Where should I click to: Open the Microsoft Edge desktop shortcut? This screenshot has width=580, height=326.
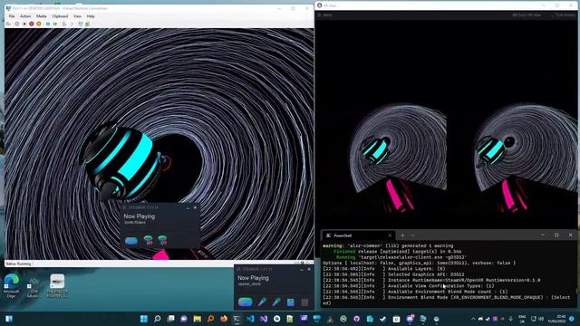coord(11,286)
